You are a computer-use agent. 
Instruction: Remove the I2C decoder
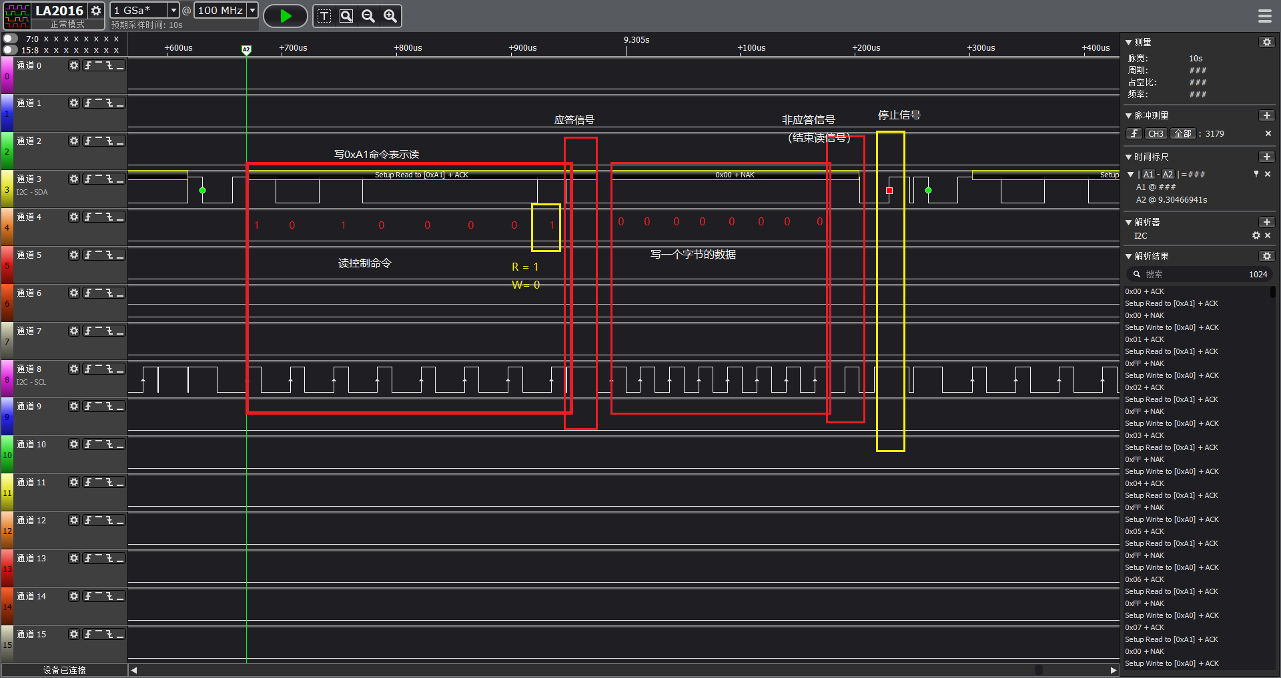1268,235
